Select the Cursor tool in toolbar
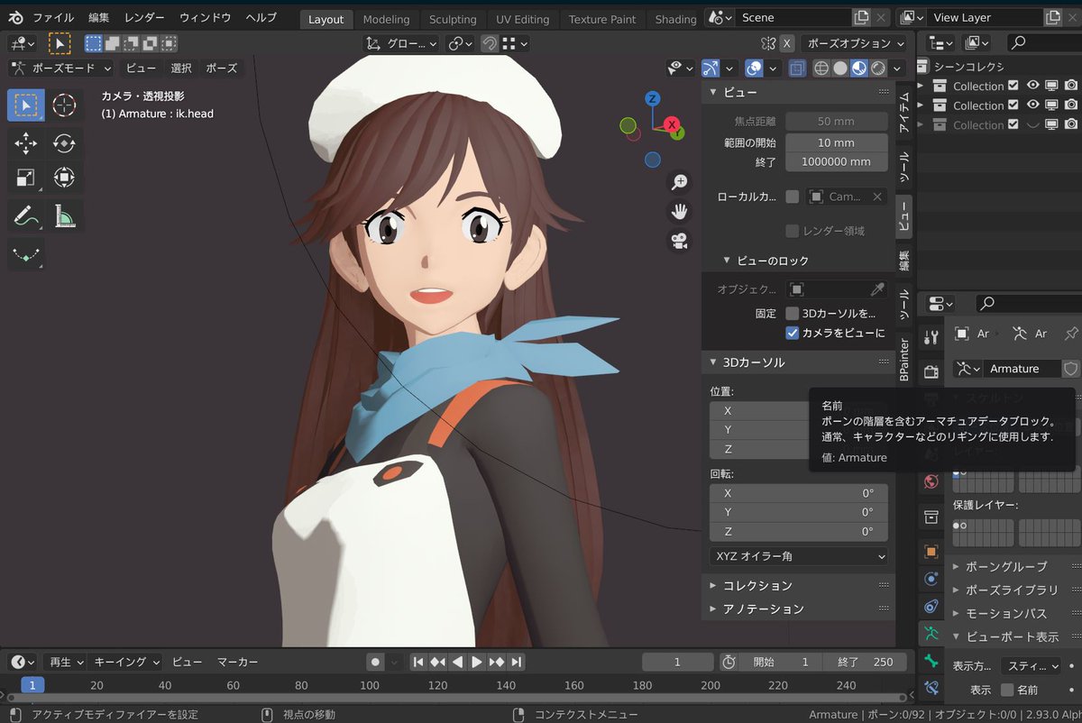Screen dimensions: 1082x723 click(64, 105)
